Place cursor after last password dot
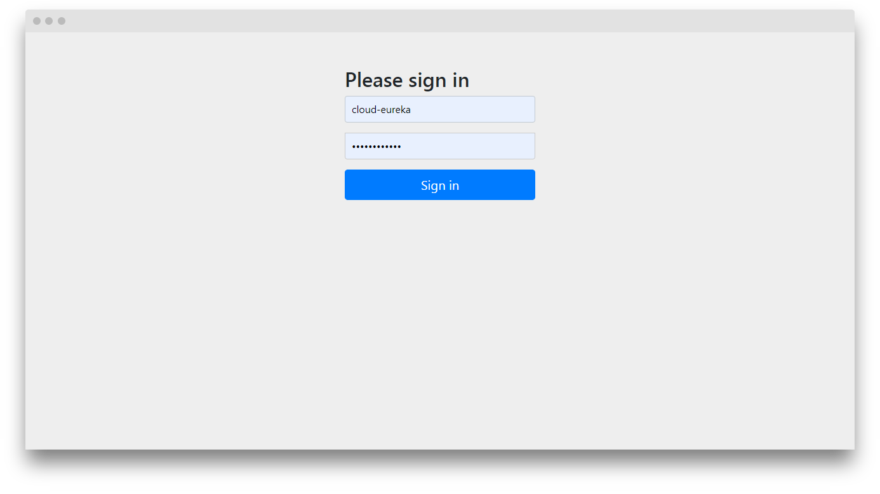 pyautogui.click(x=402, y=147)
